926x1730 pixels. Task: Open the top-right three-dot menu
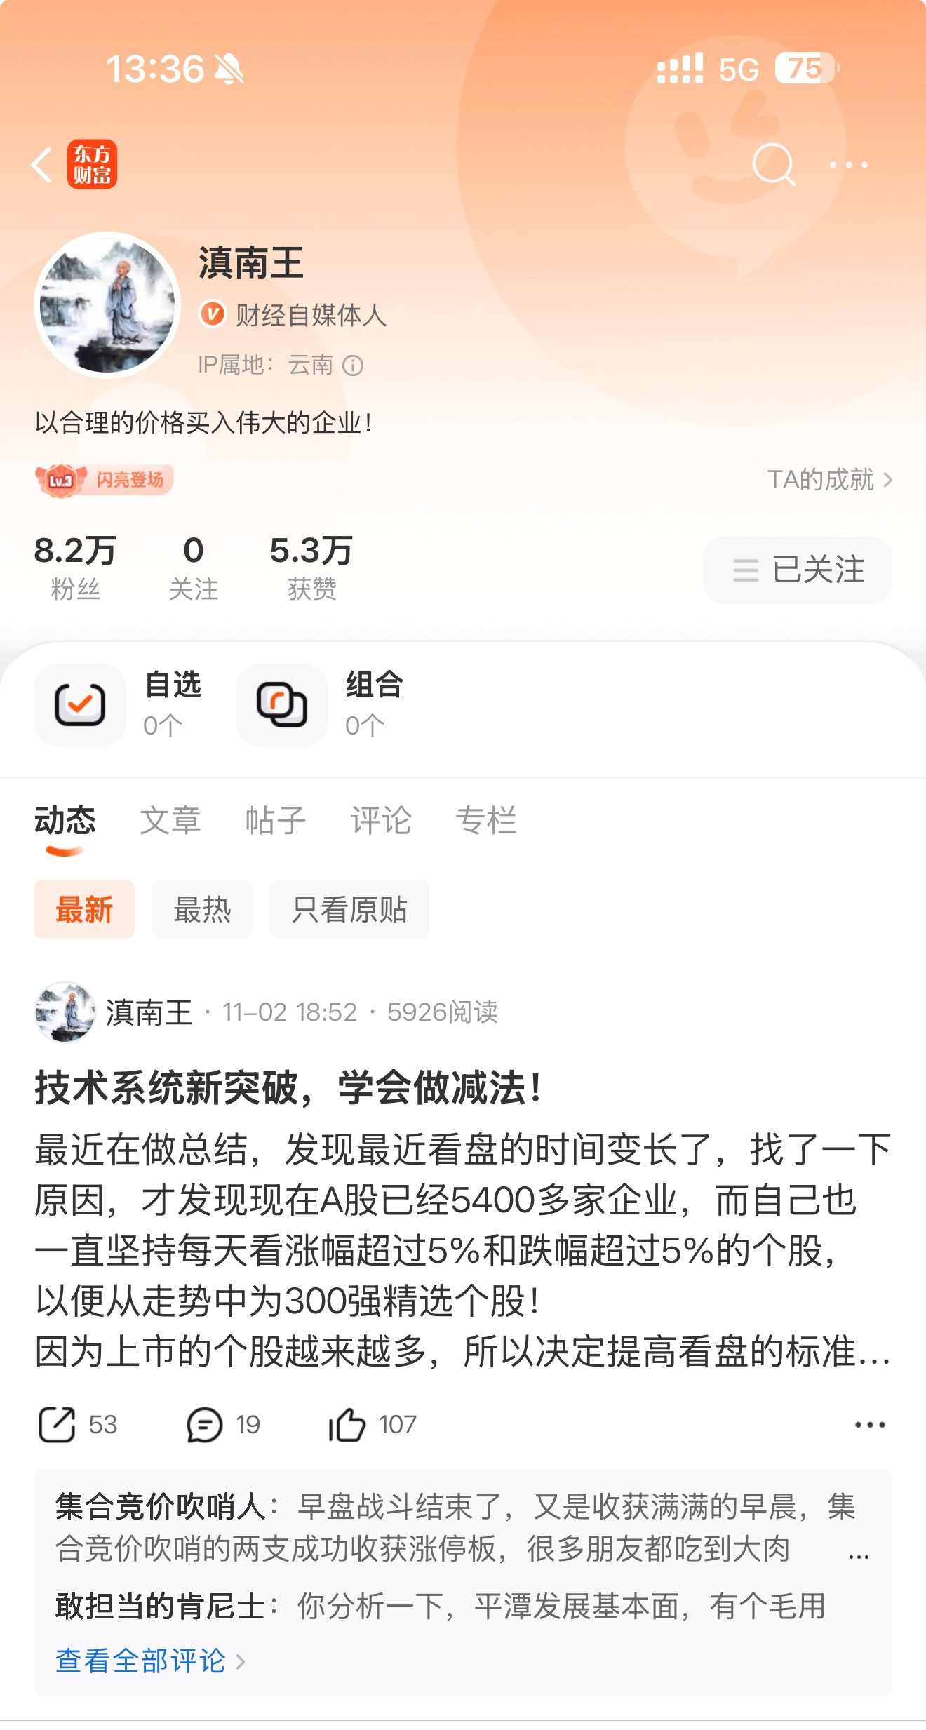coord(849,165)
